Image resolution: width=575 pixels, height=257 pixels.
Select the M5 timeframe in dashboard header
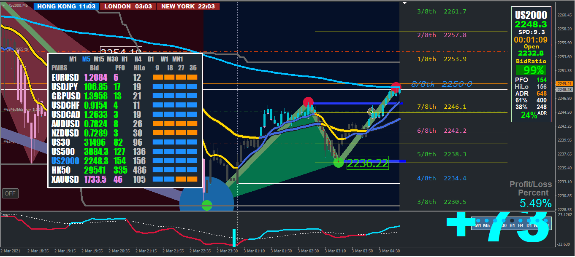(86, 59)
